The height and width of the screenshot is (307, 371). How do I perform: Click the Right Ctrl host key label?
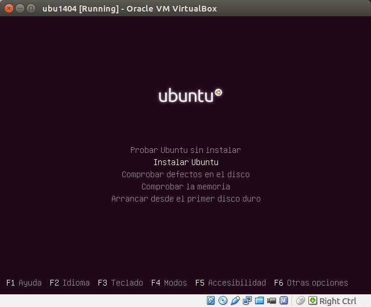[337, 301]
